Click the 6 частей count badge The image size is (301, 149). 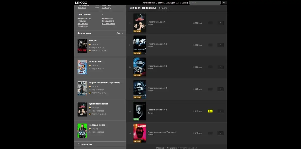coord(164,8)
